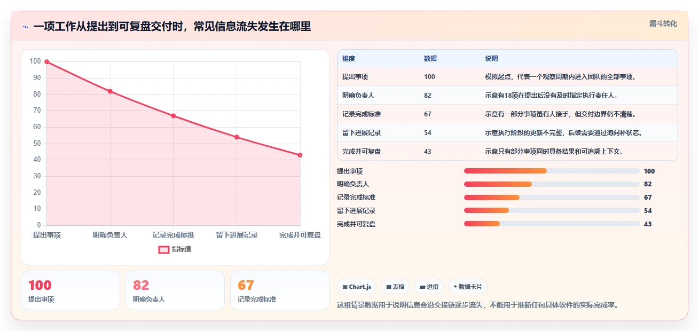Viewport: 699px width, 331px height.
Task: Click the y-axis tick label 50
Action: tap(36, 144)
